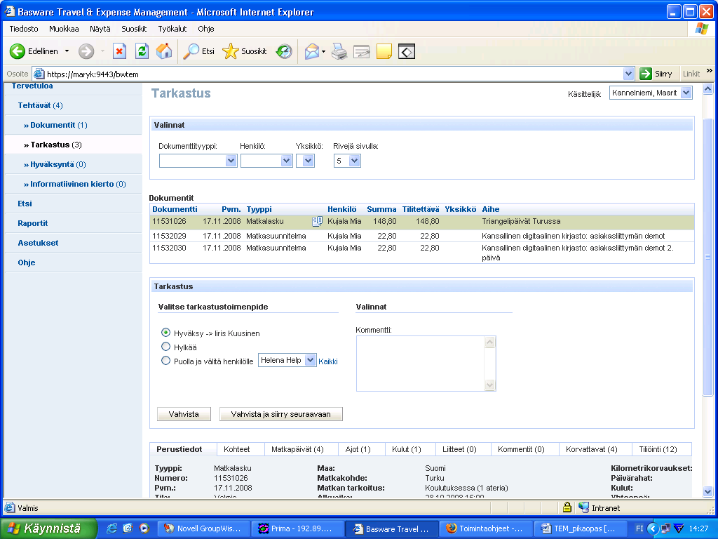This screenshot has width=718, height=539.
Task: Refresh the page via the green arrows icon
Action: pyautogui.click(x=142, y=51)
